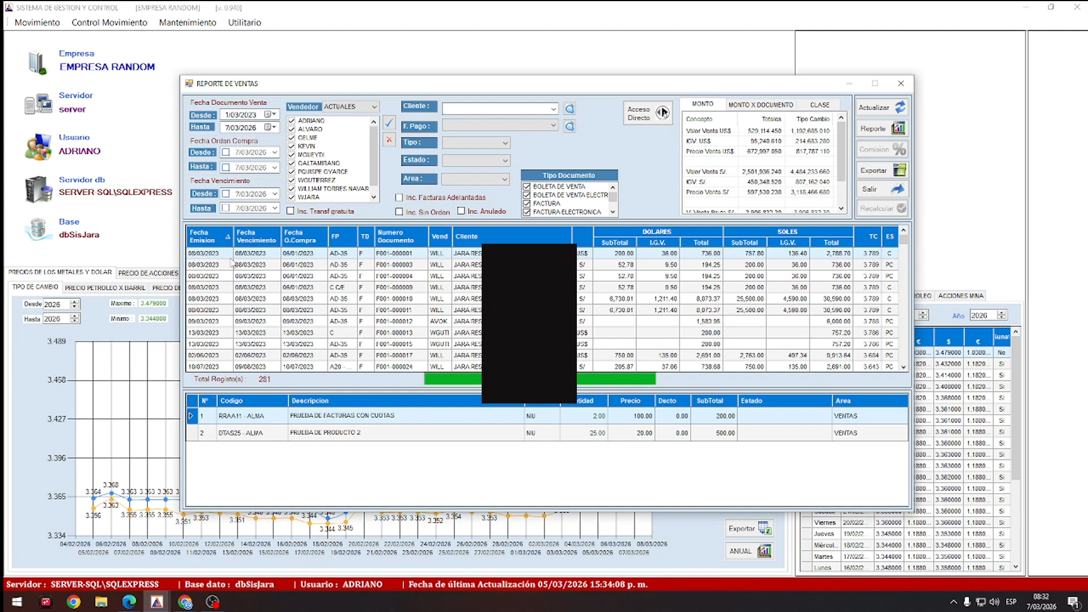Open the Movimiento menu
This screenshot has width=1088, height=612.
click(x=37, y=23)
